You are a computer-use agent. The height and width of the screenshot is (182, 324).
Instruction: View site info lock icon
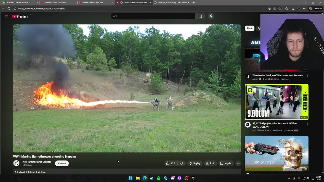click(15, 9)
